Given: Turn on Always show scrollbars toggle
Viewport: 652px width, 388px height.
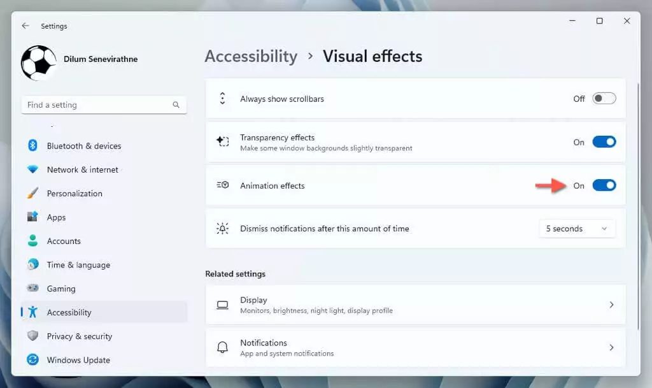Looking at the screenshot, I should (x=604, y=99).
